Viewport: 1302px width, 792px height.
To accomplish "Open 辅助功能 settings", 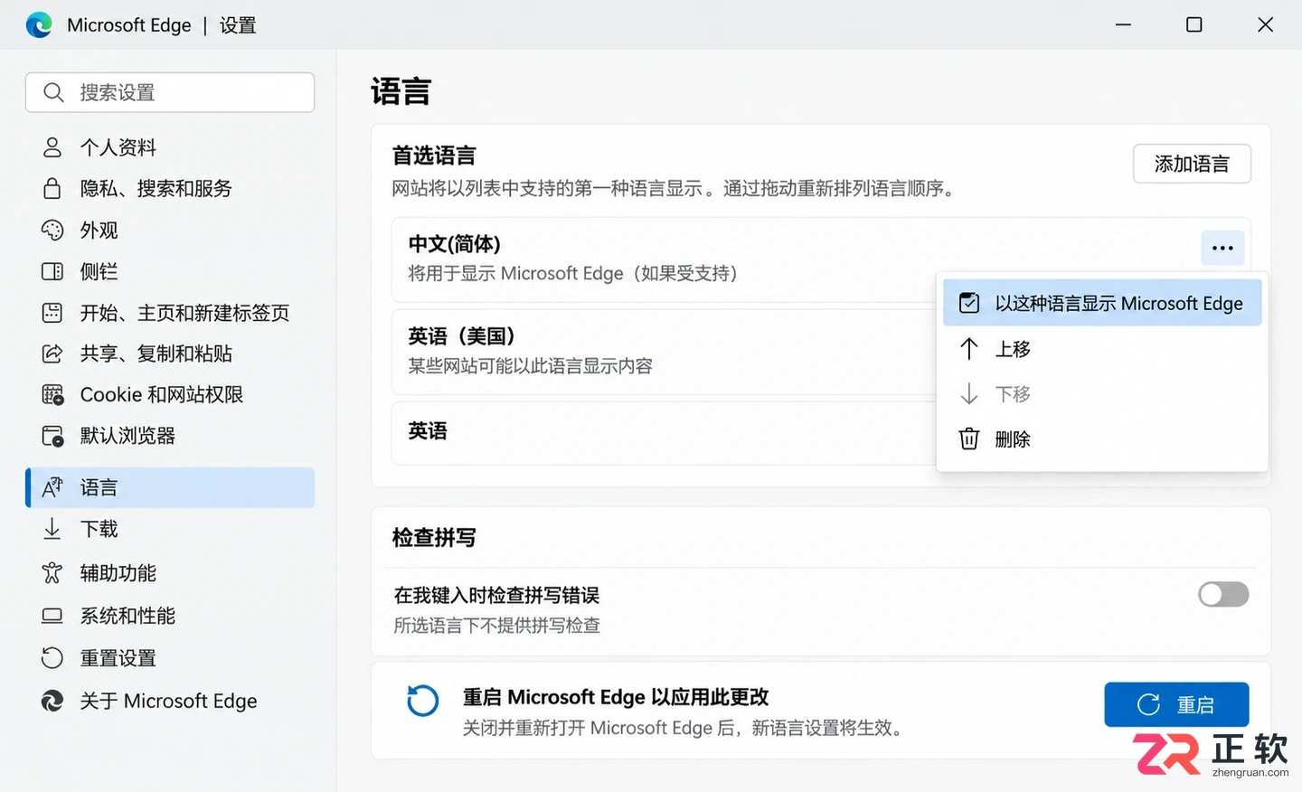I will [x=170, y=572].
